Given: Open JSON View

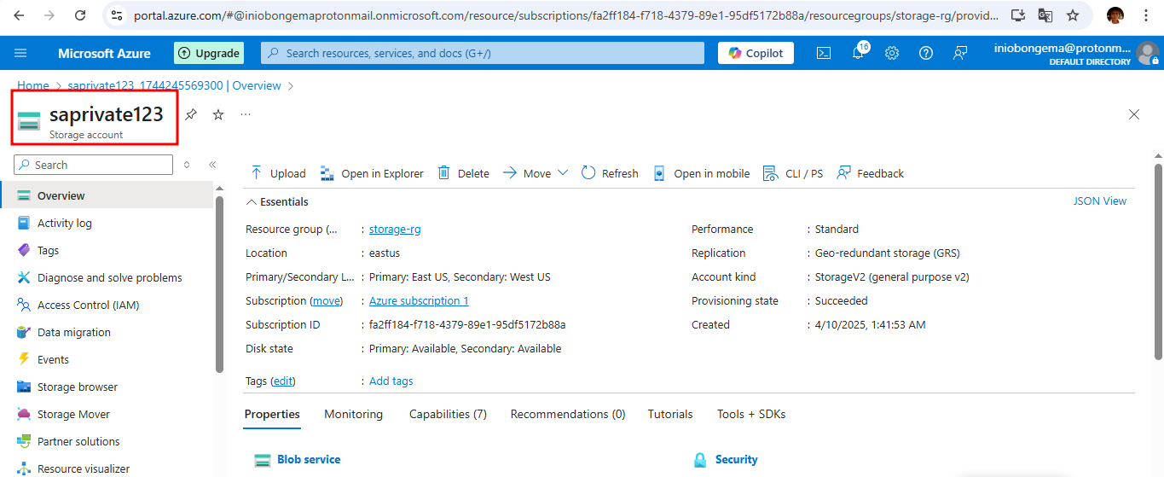Looking at the screenshot, I should tap(1099, 201).
